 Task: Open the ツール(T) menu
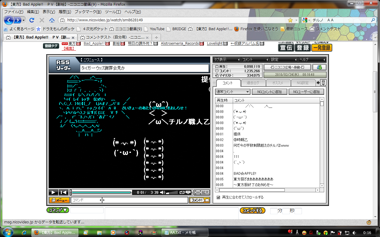tap(113, 12)
